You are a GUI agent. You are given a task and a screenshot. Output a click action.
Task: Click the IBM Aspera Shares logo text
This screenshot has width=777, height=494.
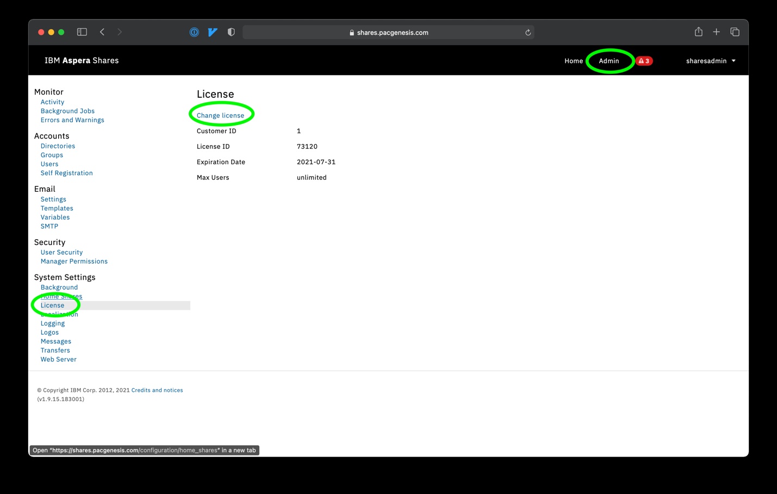(x=82, y=60)
